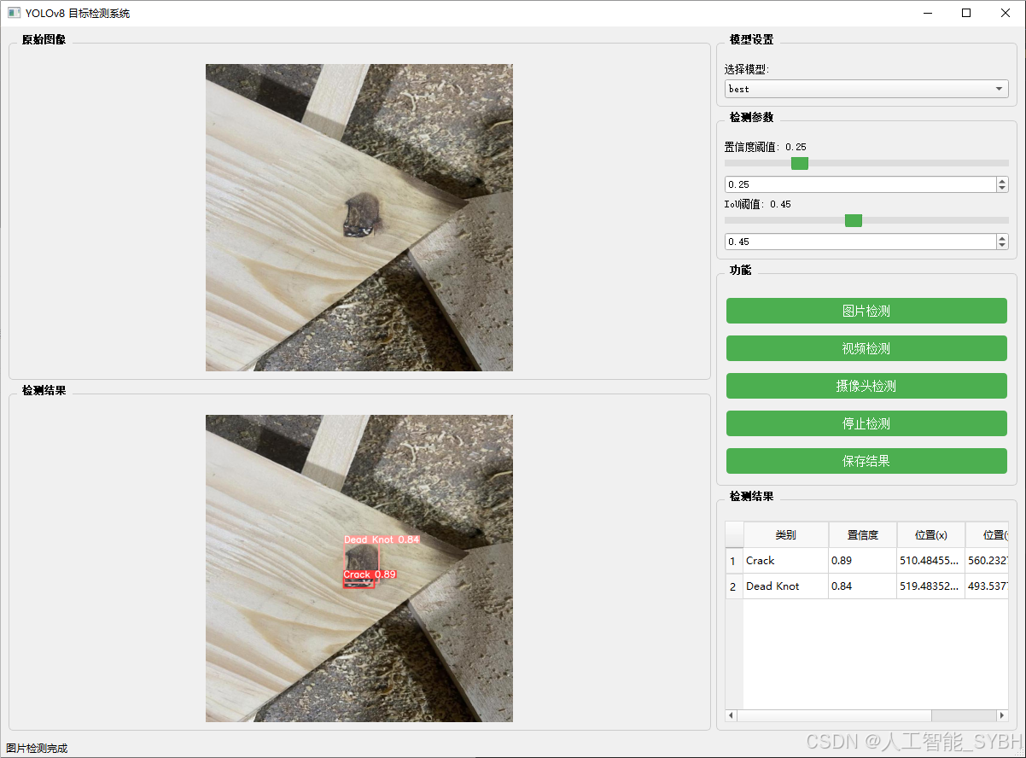Screen dimensions: 1026x758
Task: Click the Crack cell in results table
Action: [786, 561]
